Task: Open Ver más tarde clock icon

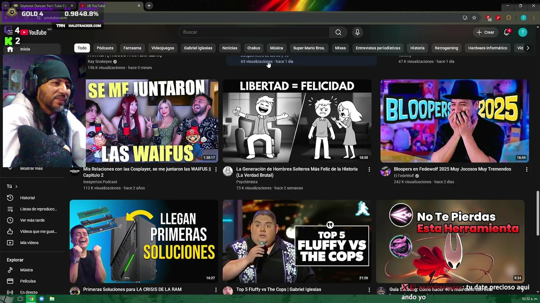Action: 10,220
